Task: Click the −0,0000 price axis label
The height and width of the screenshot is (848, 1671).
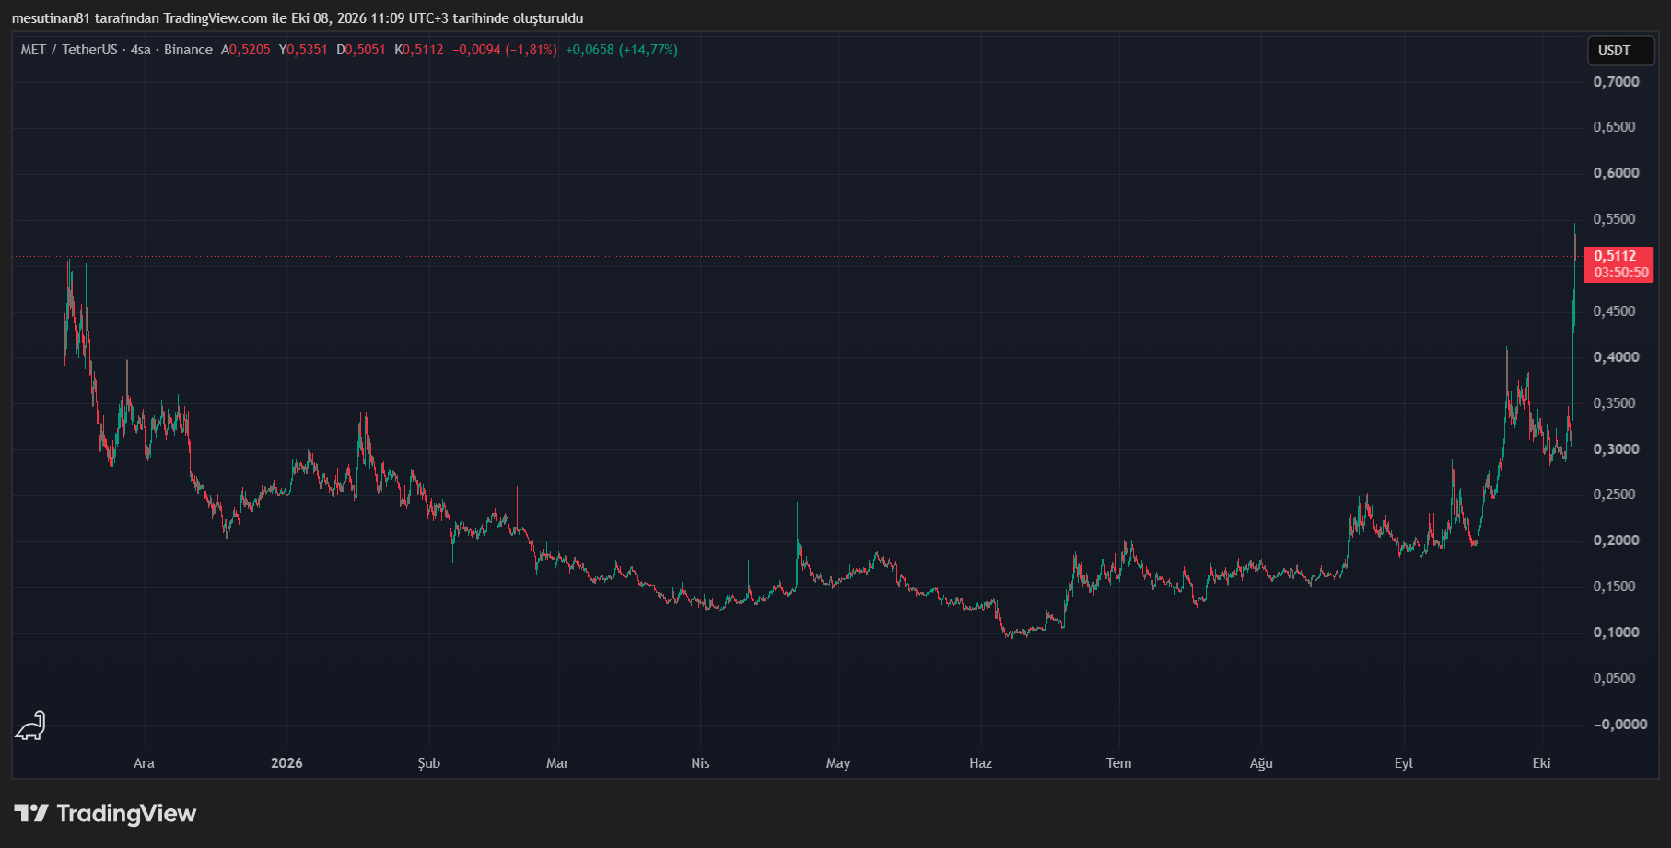Action: point(1620,725)
